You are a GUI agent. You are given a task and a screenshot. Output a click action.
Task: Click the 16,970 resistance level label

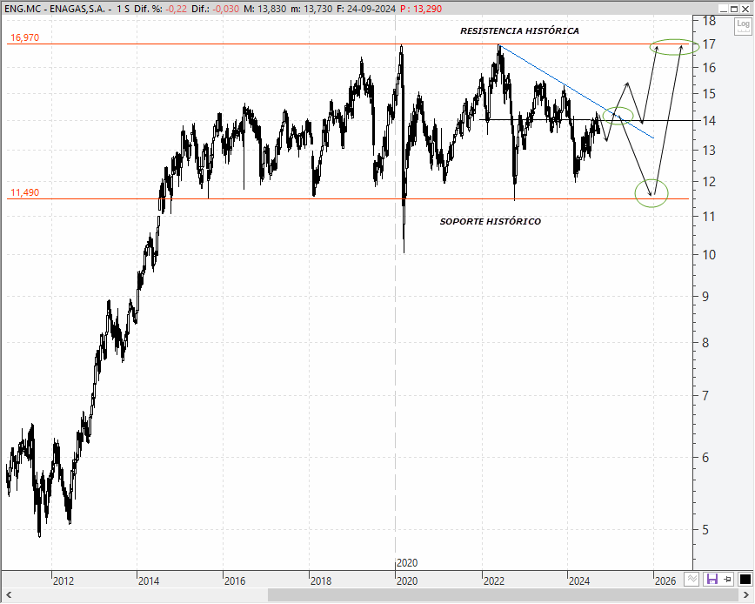click(x=25, y=37)
